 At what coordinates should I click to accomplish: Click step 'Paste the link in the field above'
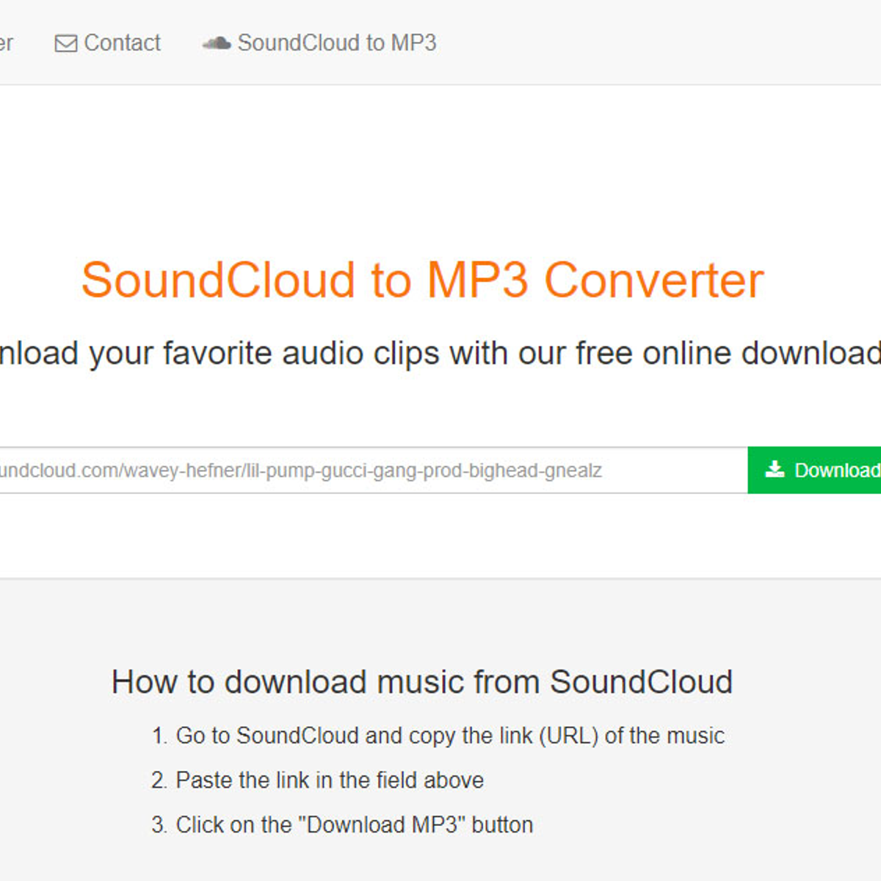point(318,780)
